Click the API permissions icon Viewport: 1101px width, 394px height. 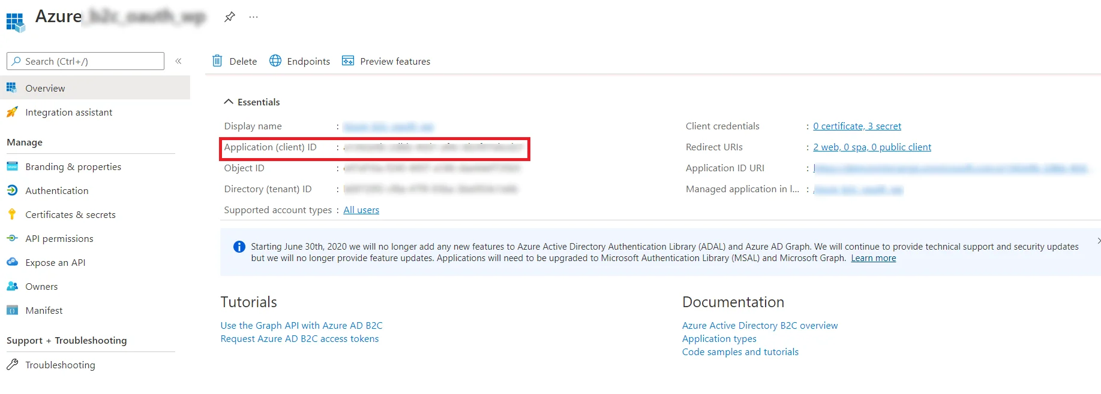click(x=12, y=238)
